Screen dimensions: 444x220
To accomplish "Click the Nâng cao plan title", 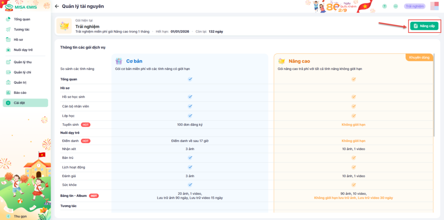I will 299,61.
